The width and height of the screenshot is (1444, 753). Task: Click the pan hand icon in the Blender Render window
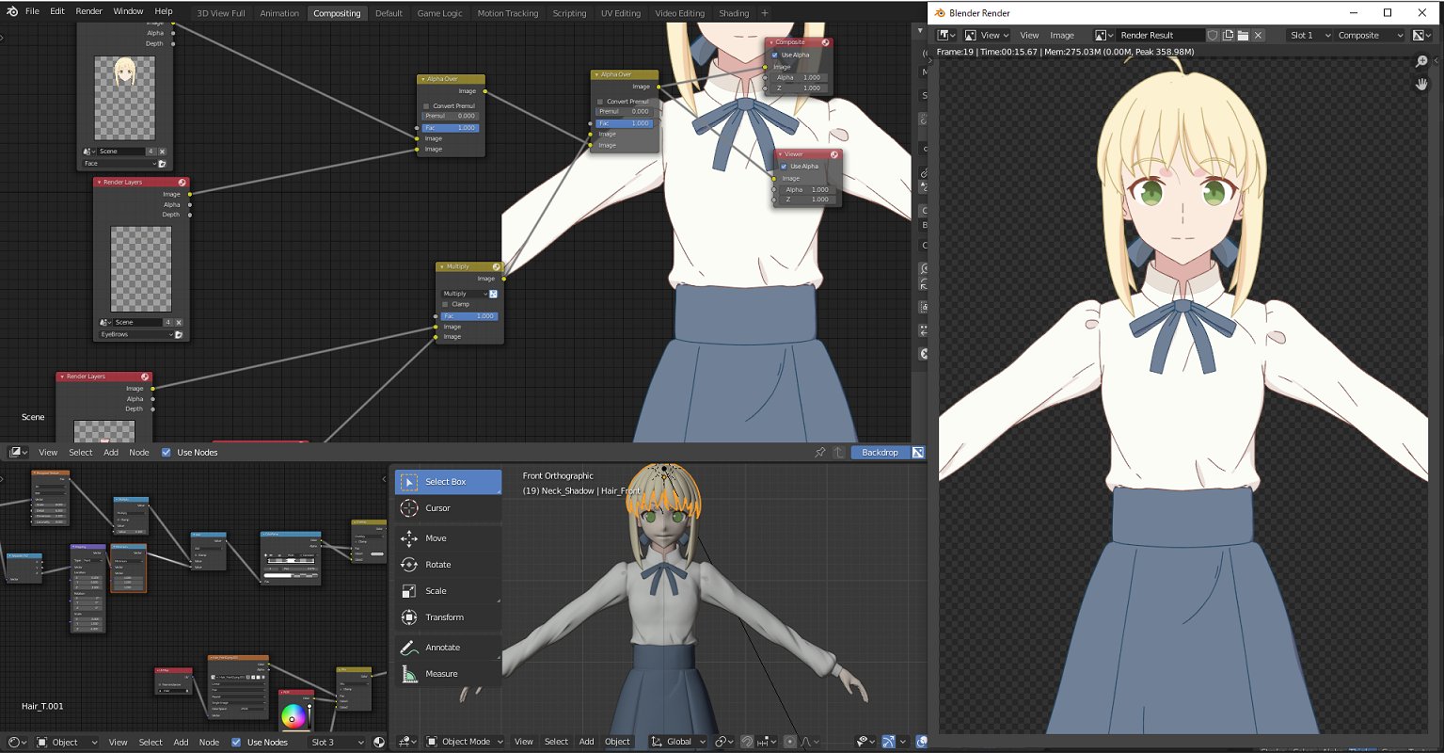(1422, 84)
